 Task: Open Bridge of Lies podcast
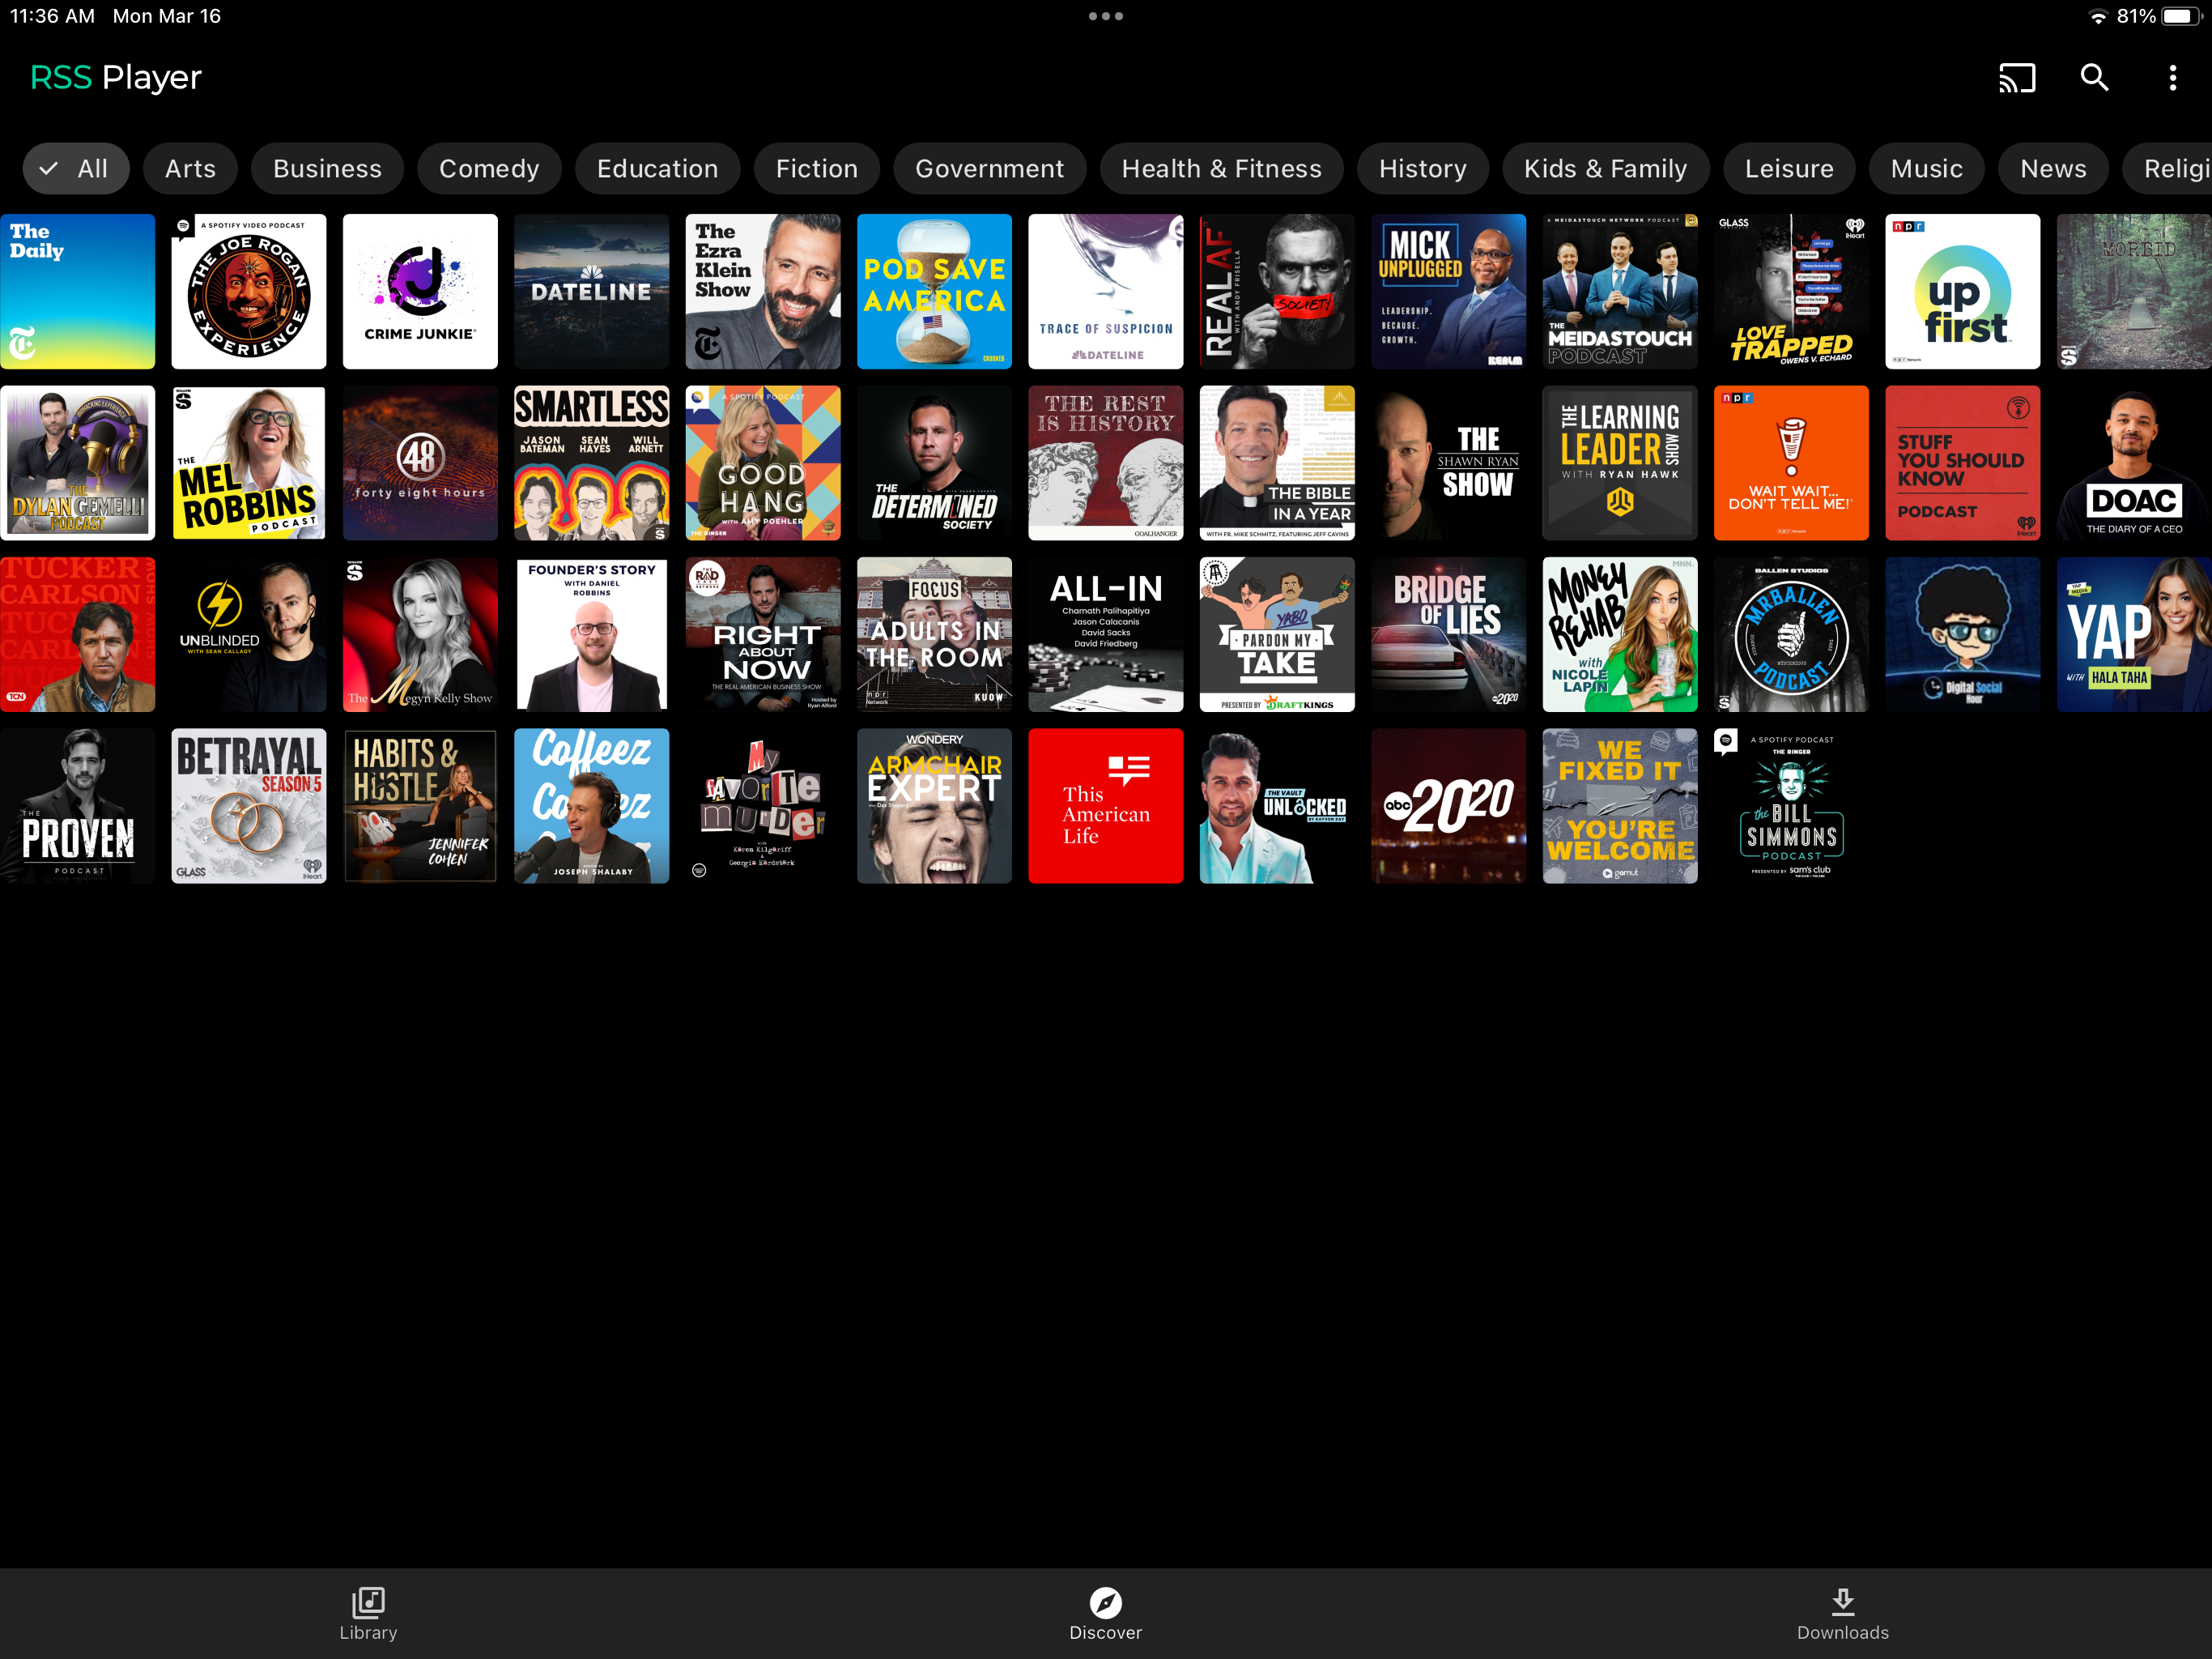(1448, 634)
